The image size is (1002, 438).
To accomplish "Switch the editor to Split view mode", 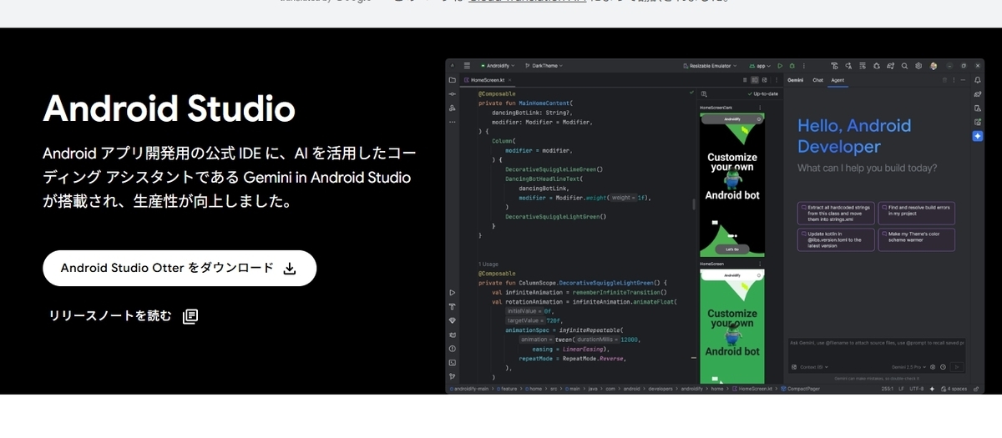I will pyautogui.click(x=755, y=80).
